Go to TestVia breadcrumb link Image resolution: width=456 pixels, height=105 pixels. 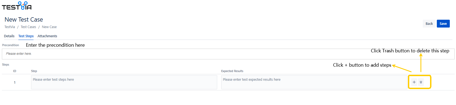pyautogui.click(x=10, y=27)
